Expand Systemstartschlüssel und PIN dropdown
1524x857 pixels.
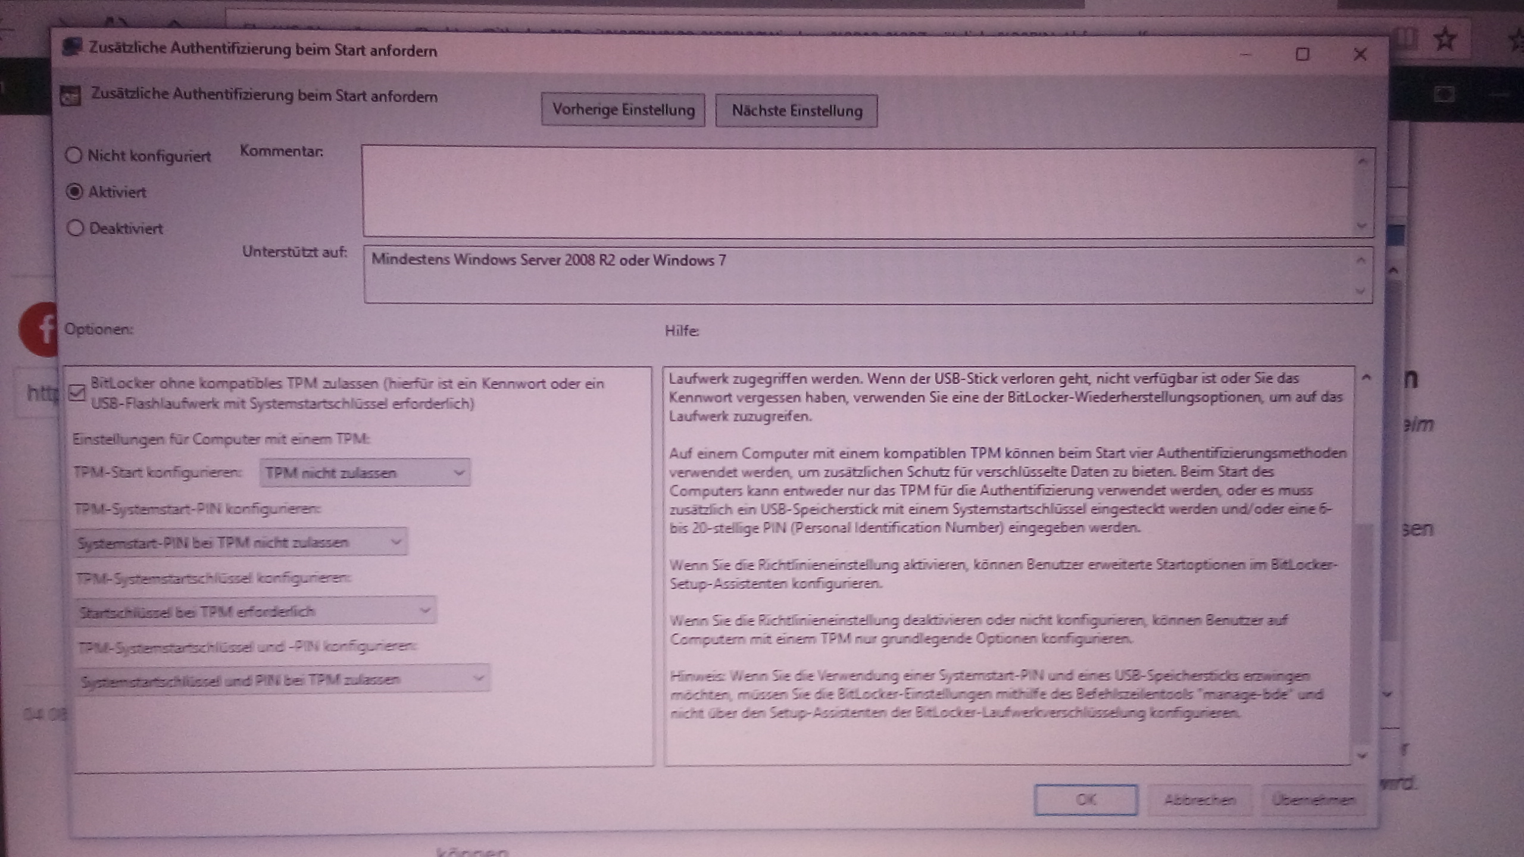[x=282, y=679]
